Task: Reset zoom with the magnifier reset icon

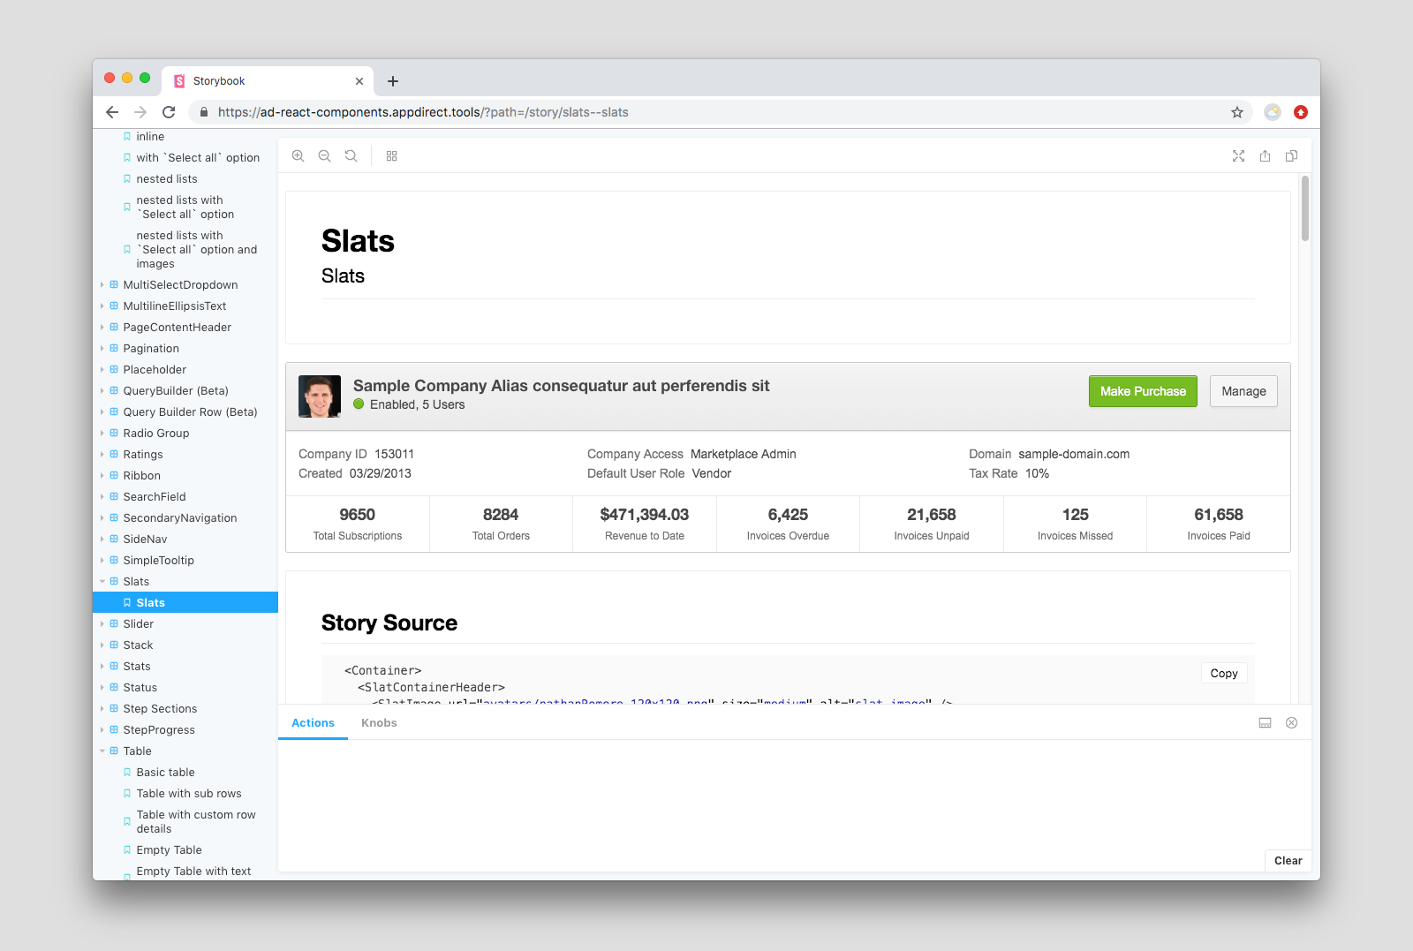Action: [351, 155]
